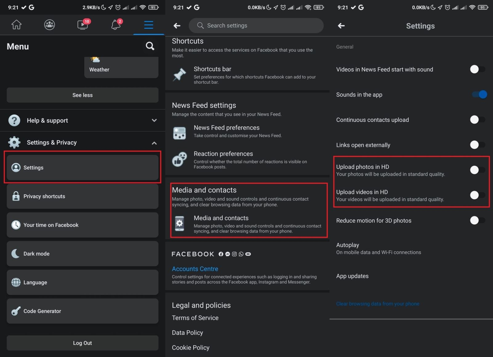Tap the Shortcuts bar pin icon
Screen dimensions: 493x357
coord(179,75)
